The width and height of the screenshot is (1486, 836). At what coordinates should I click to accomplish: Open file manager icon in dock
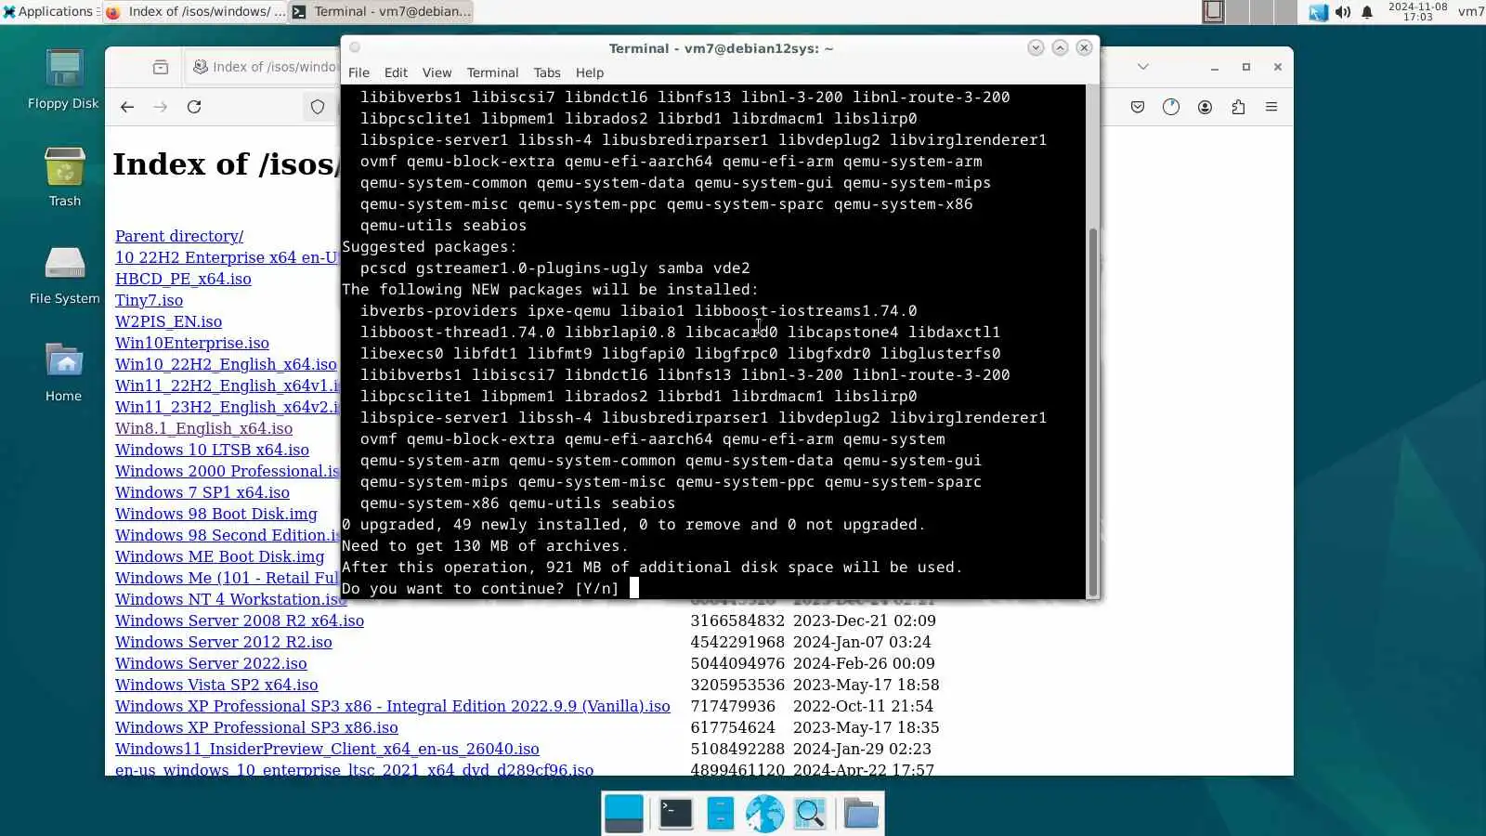point(720,814)
